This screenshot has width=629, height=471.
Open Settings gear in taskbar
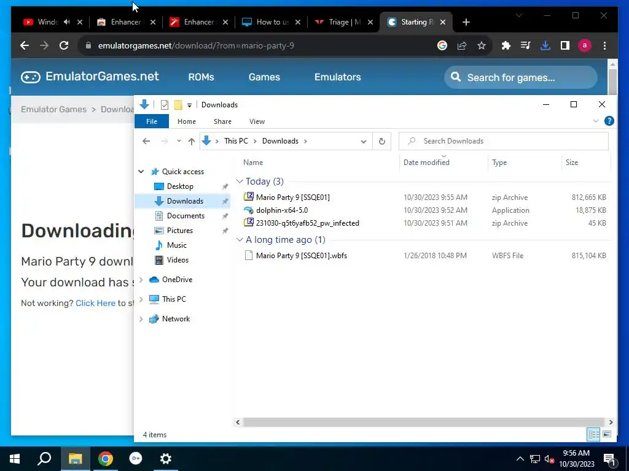166,459
